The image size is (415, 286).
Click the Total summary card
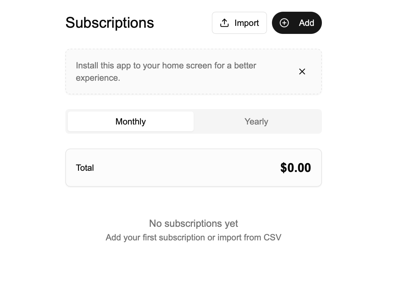tap(194, 168)
